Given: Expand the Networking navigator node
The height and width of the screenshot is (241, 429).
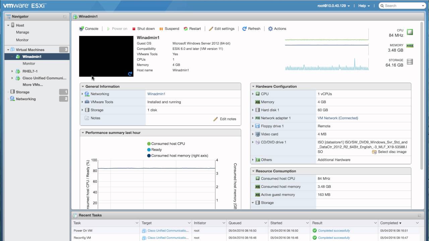Looking at the screenshot, I should (8, 99).
